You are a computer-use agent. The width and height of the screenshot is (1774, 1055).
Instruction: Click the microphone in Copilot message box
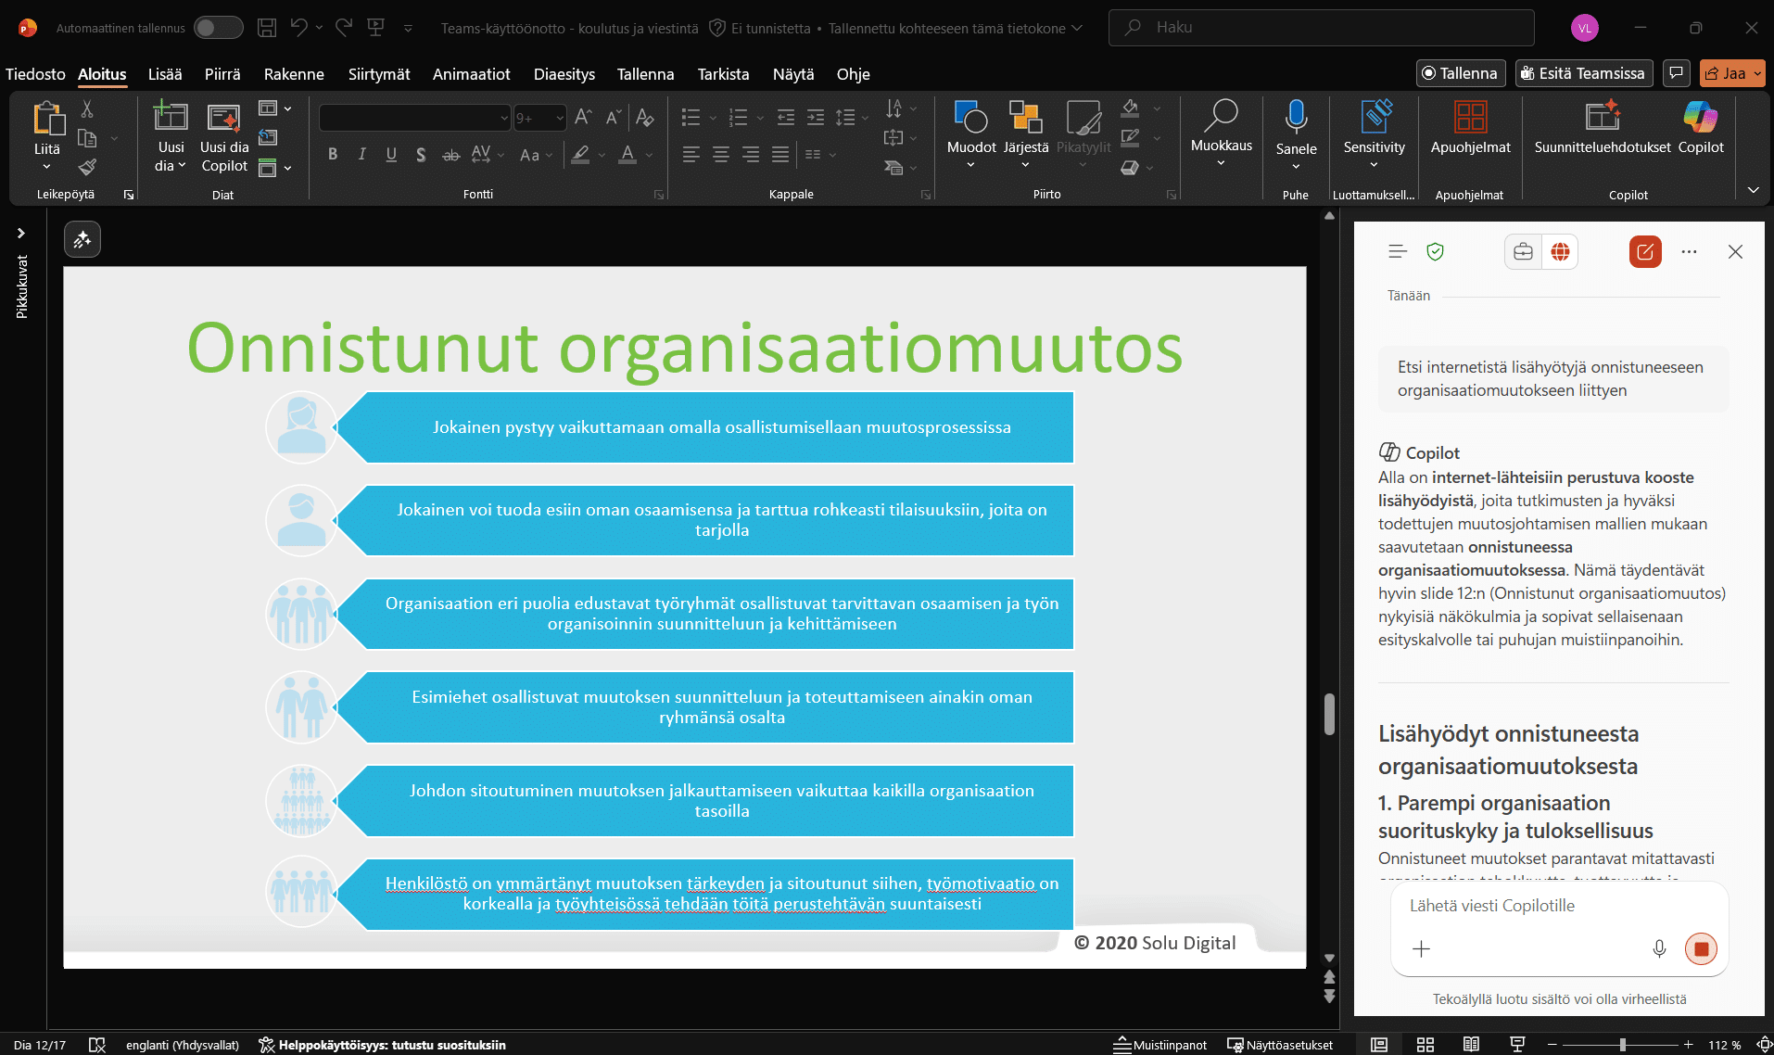coord(1659,948)
